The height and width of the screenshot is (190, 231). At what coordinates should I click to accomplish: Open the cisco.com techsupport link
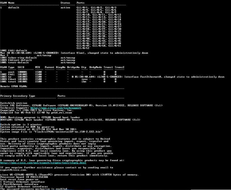coord(56,108)
